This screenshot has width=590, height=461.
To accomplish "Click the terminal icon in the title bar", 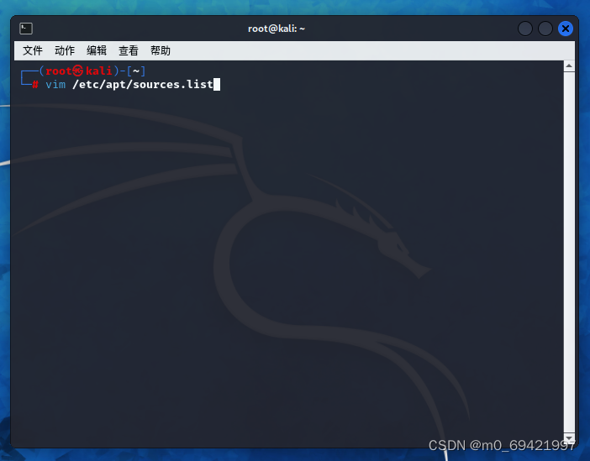I will pyautogui.click(x=26, y=29).
